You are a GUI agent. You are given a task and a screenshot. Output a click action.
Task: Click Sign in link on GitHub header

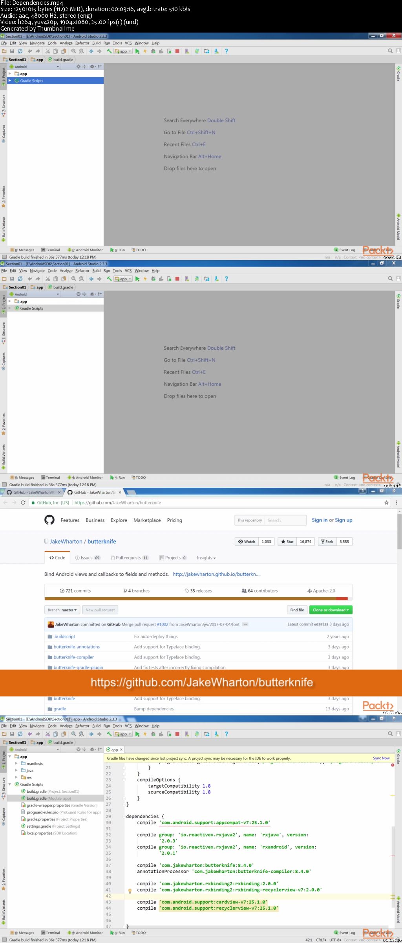(x=320, y=520)
